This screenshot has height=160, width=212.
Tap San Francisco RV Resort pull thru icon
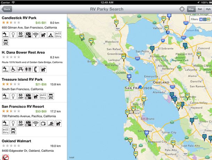pyautogui.click(x=6, y=131)
